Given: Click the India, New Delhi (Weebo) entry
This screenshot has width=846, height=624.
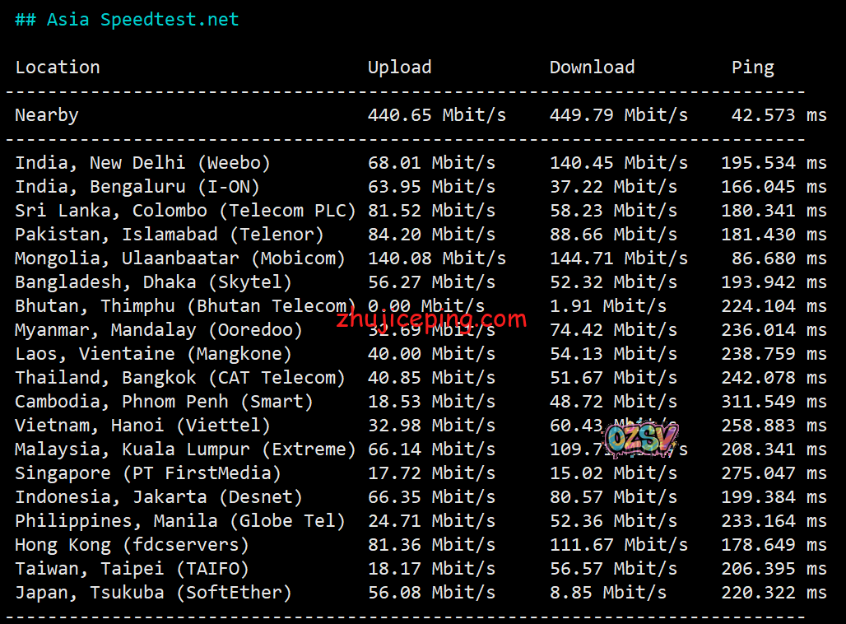Looking at the screenshot, I should [x=142, y=163].
